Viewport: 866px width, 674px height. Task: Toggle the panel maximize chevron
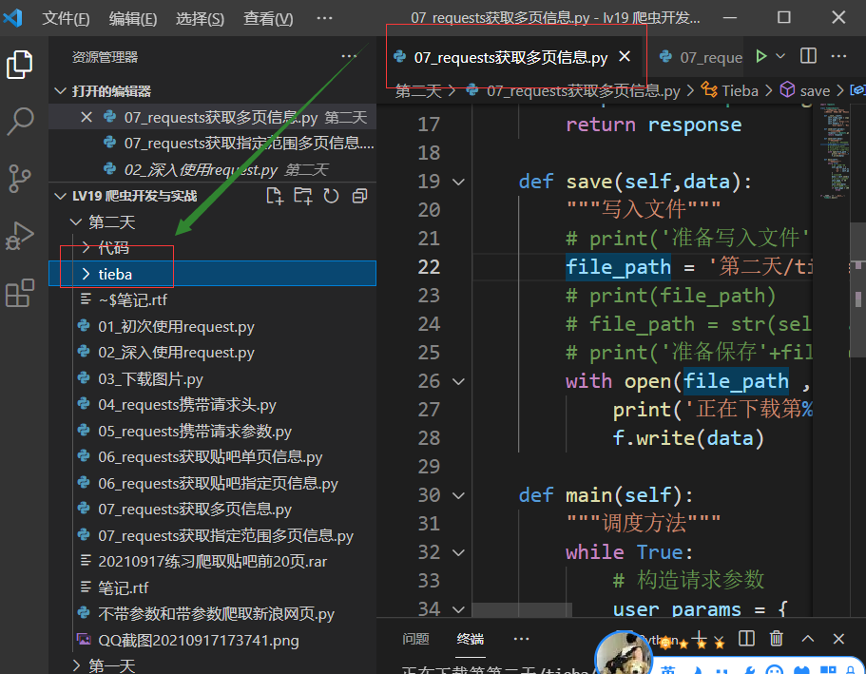click(x=807, y=638)
